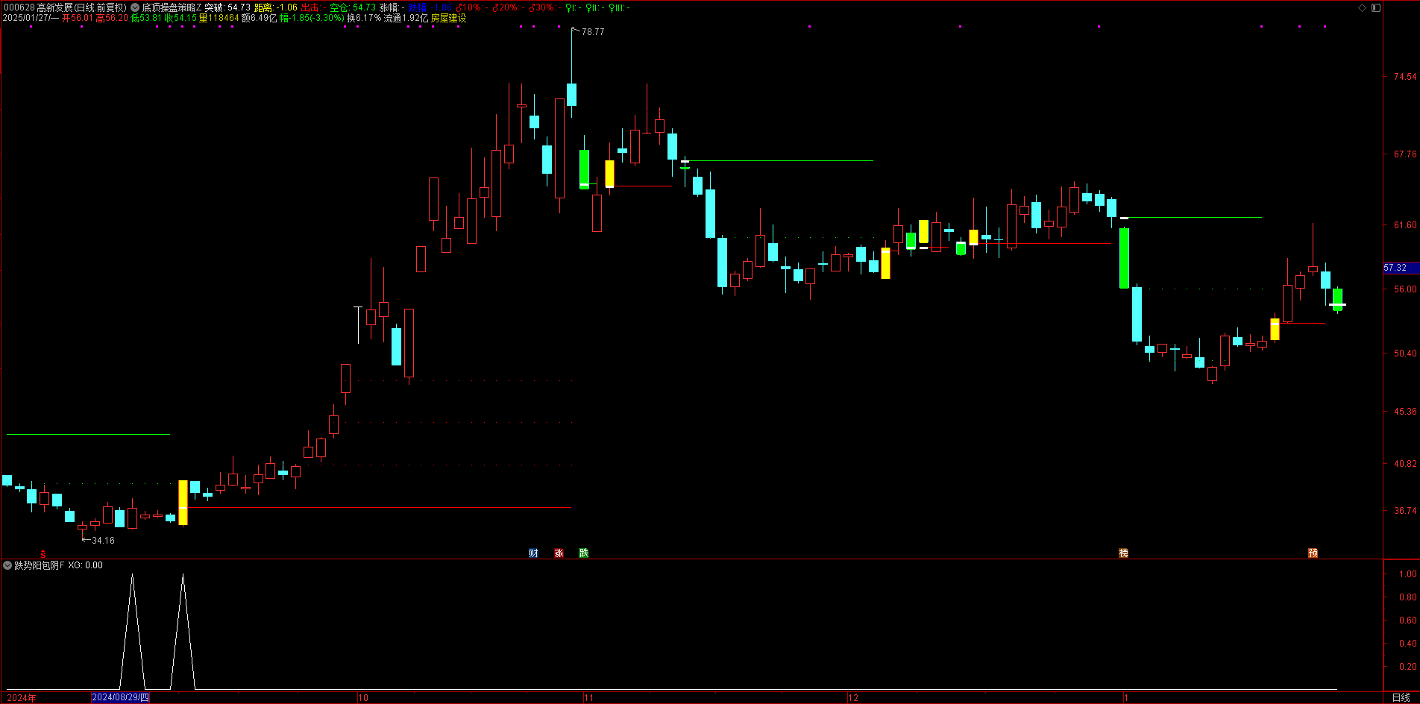The height and width of the screenshot is (704, 1420).
Task: Click the 50.40 price axis label
Action: pyautogui.click(x=1405, y=353)
